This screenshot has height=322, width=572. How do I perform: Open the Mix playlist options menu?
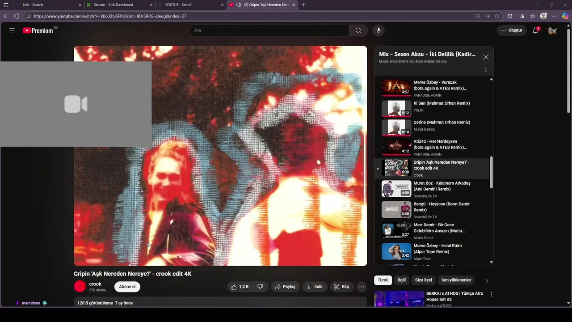click(x=486, y=70)
